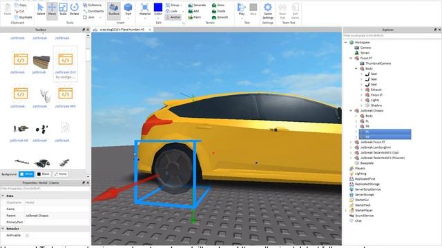Select the Grow terrain tool

click(x=218, y=5)
